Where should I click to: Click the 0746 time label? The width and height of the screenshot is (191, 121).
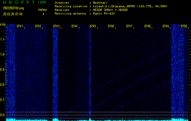(x=111, y=26)
